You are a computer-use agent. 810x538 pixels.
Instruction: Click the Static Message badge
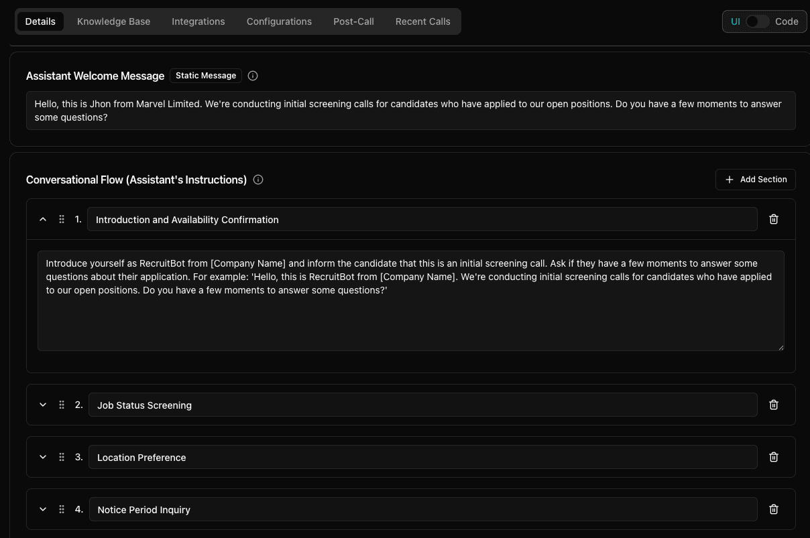(x=205, y=76)
